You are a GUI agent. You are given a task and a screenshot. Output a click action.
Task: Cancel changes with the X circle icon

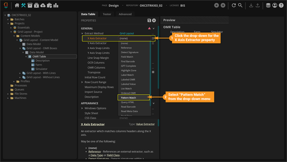point(154,20)
